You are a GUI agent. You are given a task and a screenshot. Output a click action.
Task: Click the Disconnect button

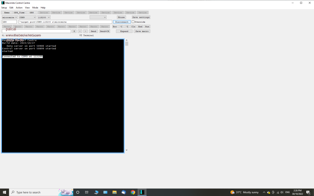tap(122, 22)
